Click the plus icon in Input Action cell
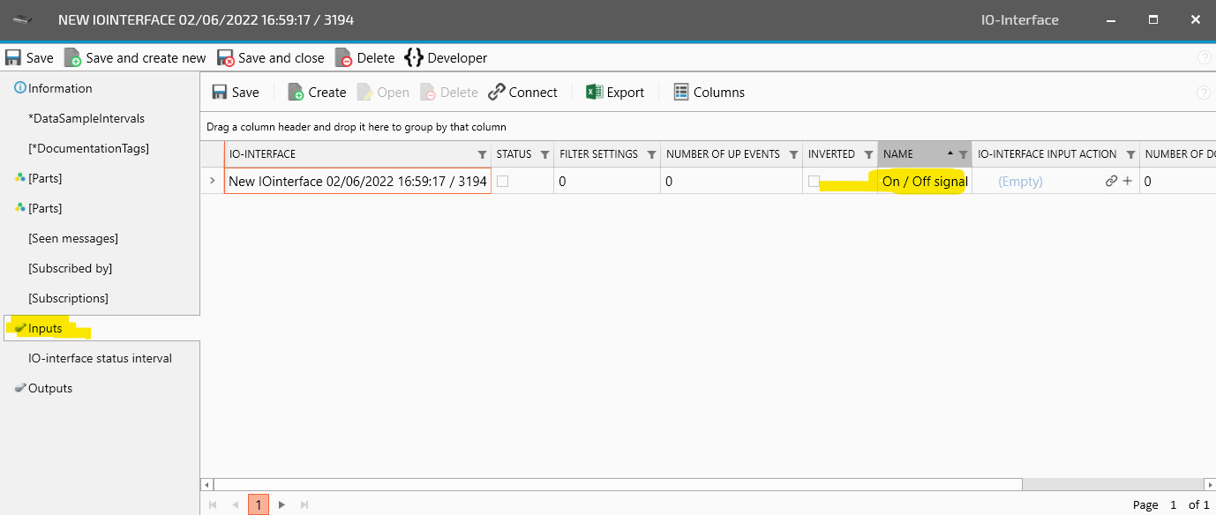Screen dimensions: 1216x515 click(x=1127, y=182)
